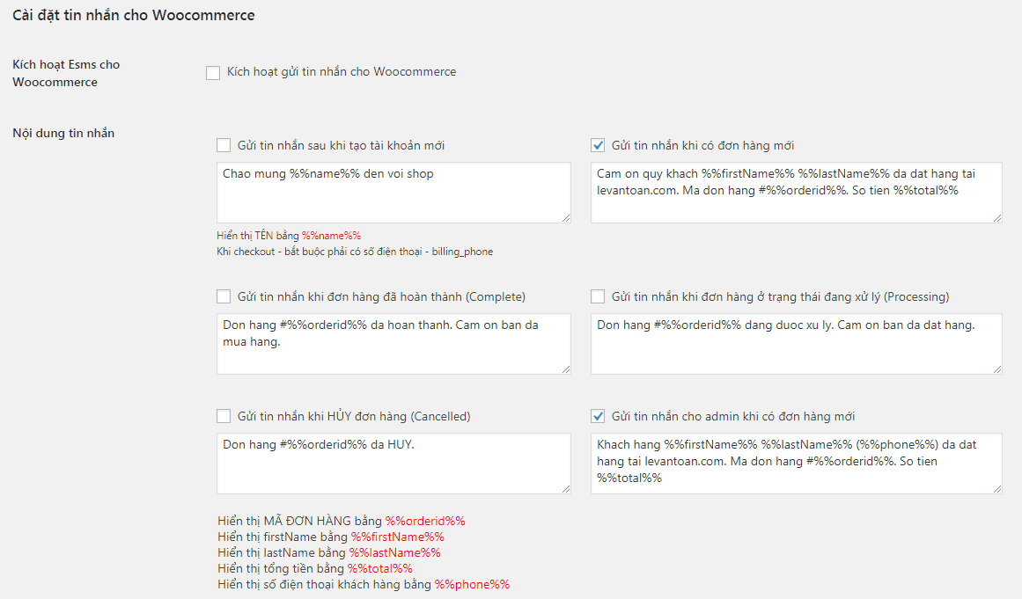Click the processing order message textarea
This screenshot has width=1022, height=599.
[795, 343]
